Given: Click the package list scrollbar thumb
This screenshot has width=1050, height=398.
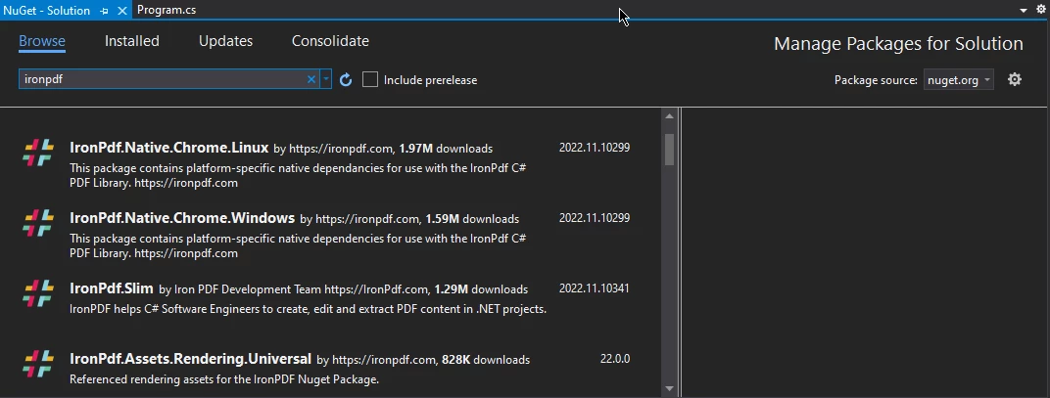Looking at the screenshot, I should click(x=669, y=150).
